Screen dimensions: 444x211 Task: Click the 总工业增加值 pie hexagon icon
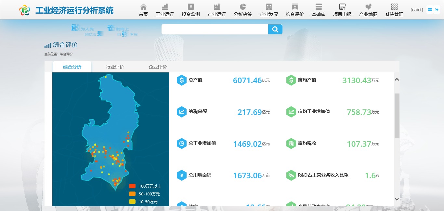pyautogui.click(x=182, y=143)
